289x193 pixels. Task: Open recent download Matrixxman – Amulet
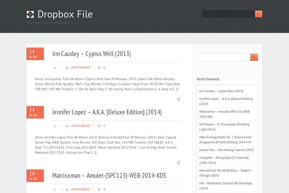coord(224,114)
